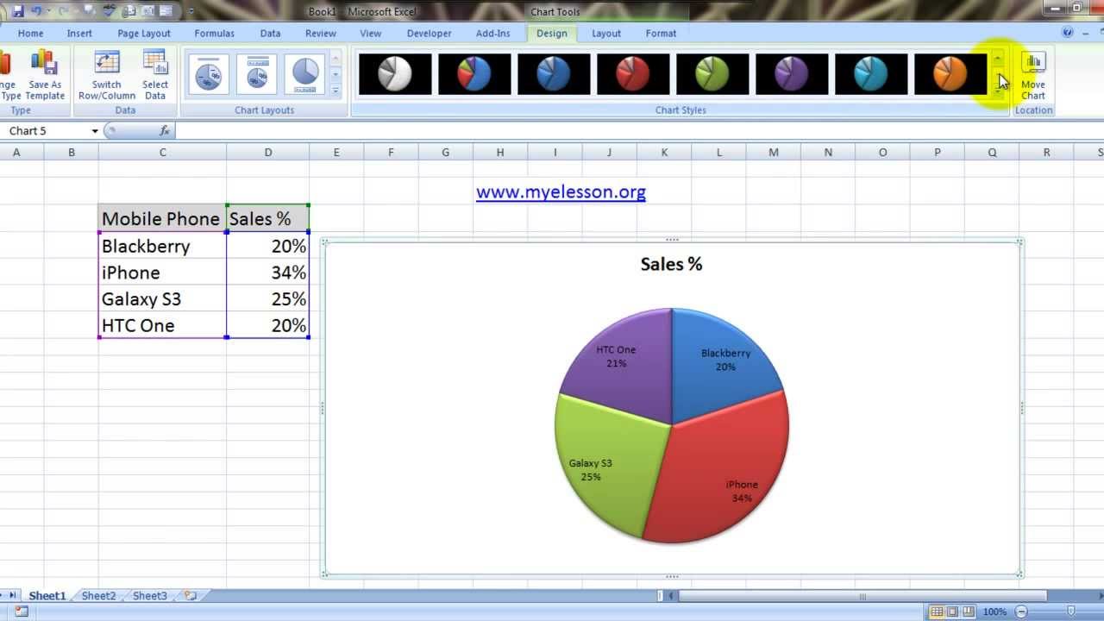The width and height of the screenshot is (1104, 621).
Task: Open the Name Box dropdown
Action: click(95, 131)
